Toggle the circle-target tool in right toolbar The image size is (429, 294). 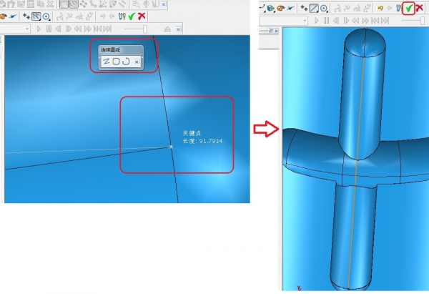[x=325, y=9]
